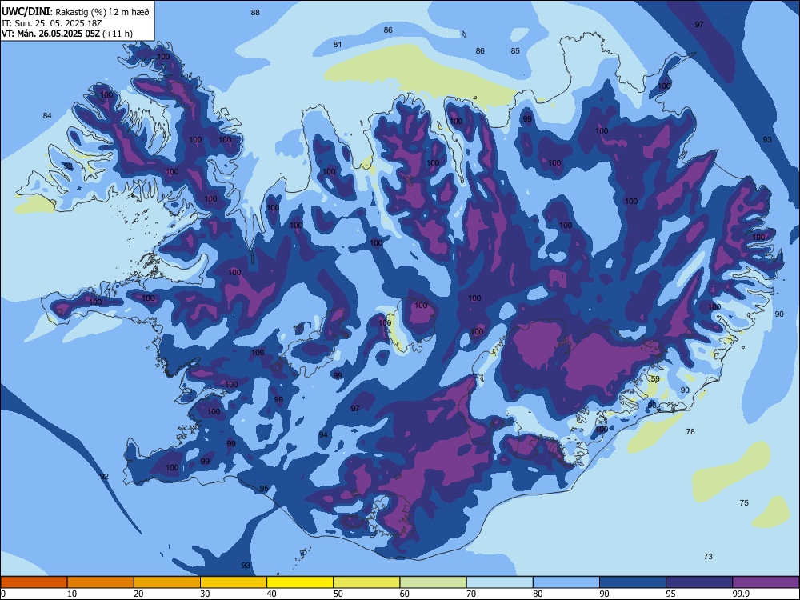This screenshot has width=800, height=600.
Task: Pick the 20–30 amber legend swatch
Action: pyautogui.click(x=167, y=582)
